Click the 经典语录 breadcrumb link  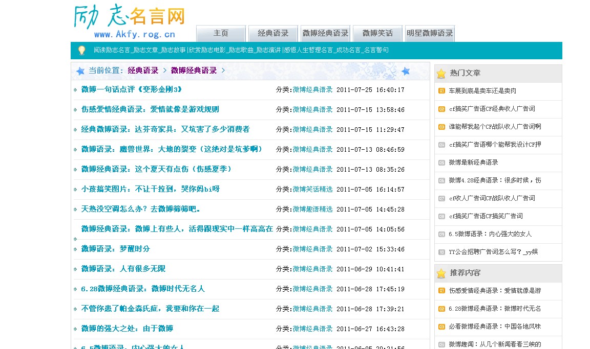click(x=143, y=71)
